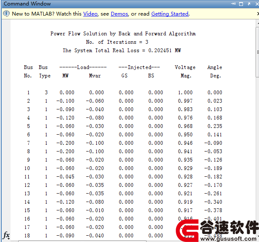Click the 'GS' column subheader
259x242 pixels.
point(124,76)
